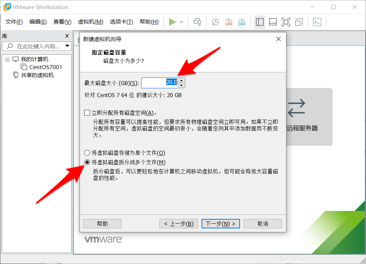Click the recommended size text 20 GB

(x=174, y=95)
